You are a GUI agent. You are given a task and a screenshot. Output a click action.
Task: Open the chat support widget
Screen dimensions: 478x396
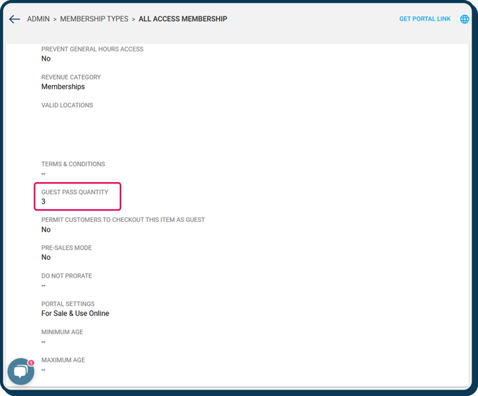pyautogui.click(x=21, y=372)
